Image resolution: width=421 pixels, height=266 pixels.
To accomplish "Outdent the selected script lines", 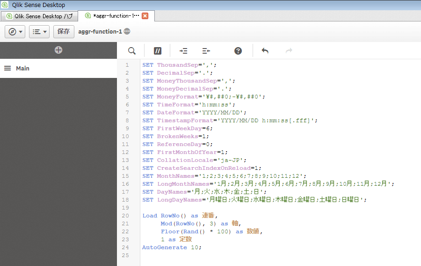I will [206, 51].
